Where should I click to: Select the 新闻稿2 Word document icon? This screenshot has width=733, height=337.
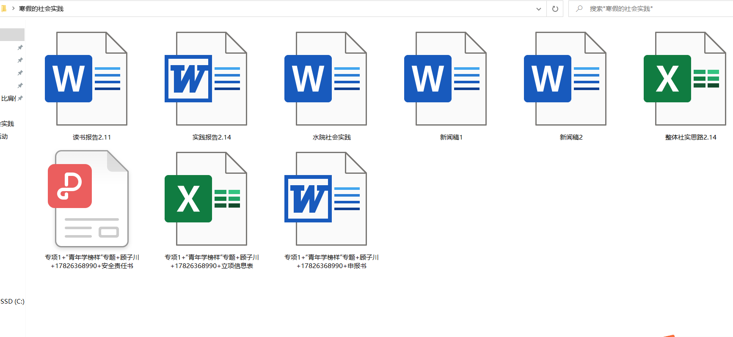(565, 79)
